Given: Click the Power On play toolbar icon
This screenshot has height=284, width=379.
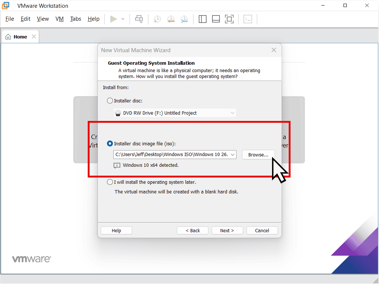Looking at the screenshot, I should tap(114, 19).
